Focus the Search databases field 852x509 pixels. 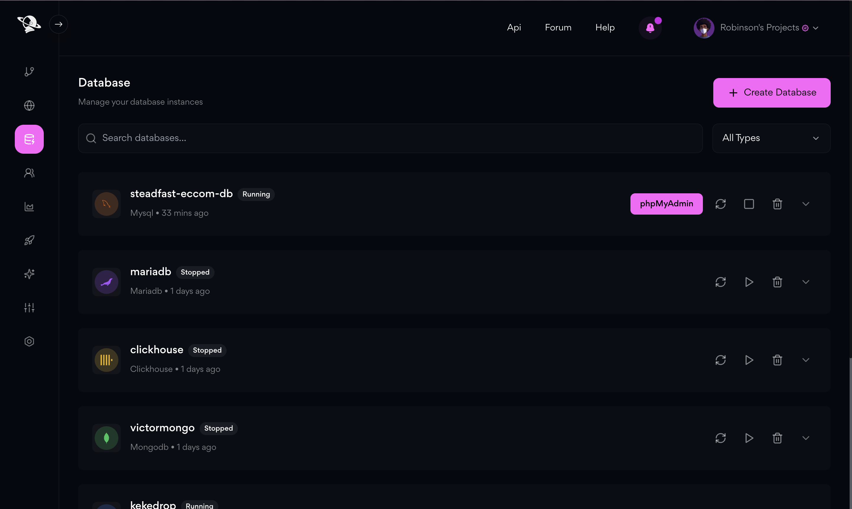coord(390,138)
